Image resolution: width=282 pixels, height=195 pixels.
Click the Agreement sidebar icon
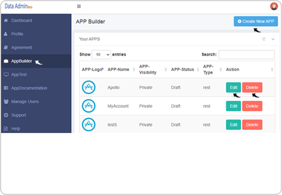point(6,47)
